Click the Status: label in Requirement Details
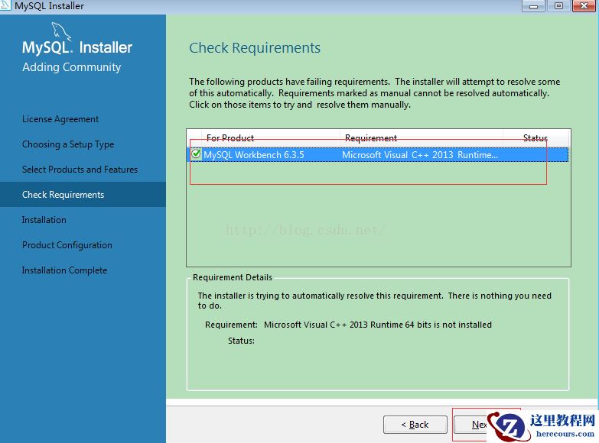This screenshot has height=443, width=599. click(241, 341)
